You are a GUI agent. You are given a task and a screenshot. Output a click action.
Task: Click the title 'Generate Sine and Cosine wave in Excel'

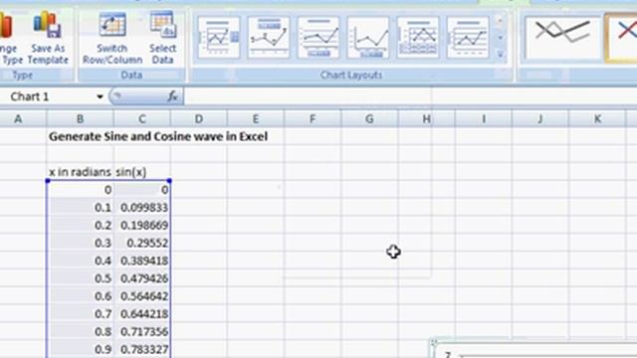[x=158, y=137]
